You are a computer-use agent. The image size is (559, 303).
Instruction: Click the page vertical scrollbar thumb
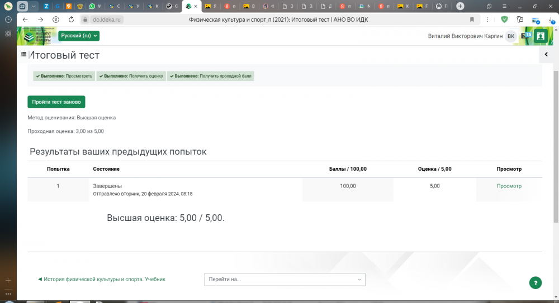(x=556, y=146)
